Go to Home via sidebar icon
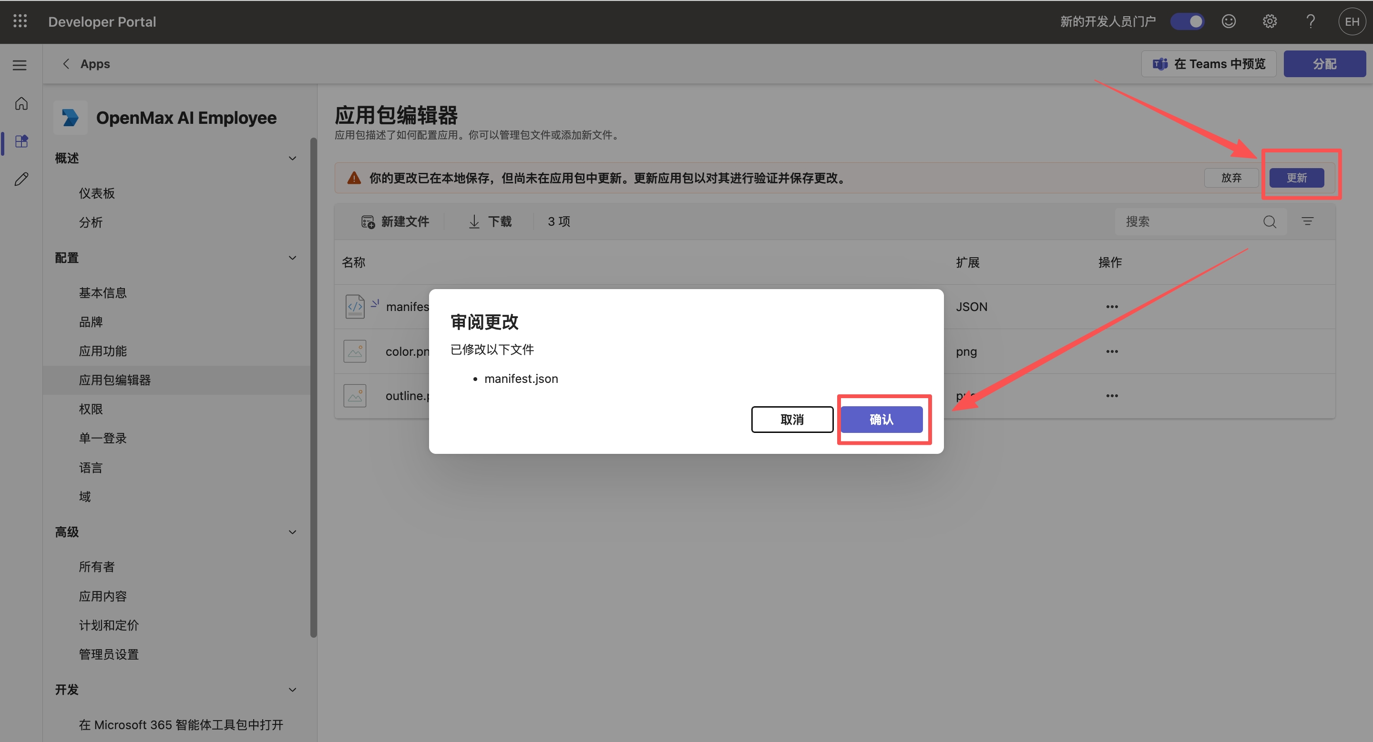This screenshot has width=1373, height=742. click(21, 103)
